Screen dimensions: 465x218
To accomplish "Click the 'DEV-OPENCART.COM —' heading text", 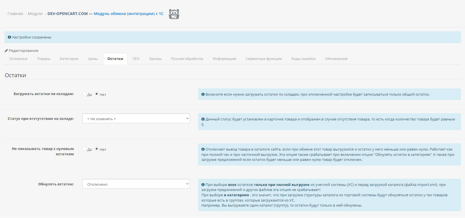I will [x=70, y=14].
